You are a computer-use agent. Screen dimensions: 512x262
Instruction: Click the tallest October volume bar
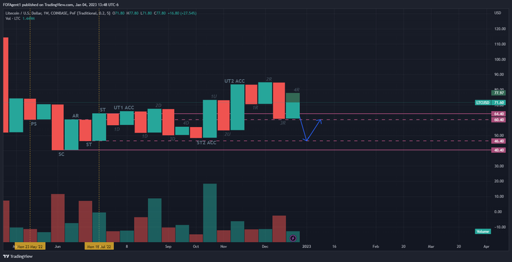tap(209, 213)
